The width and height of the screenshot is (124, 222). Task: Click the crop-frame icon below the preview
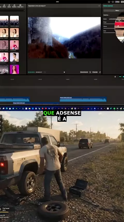[x=90, y=72]
